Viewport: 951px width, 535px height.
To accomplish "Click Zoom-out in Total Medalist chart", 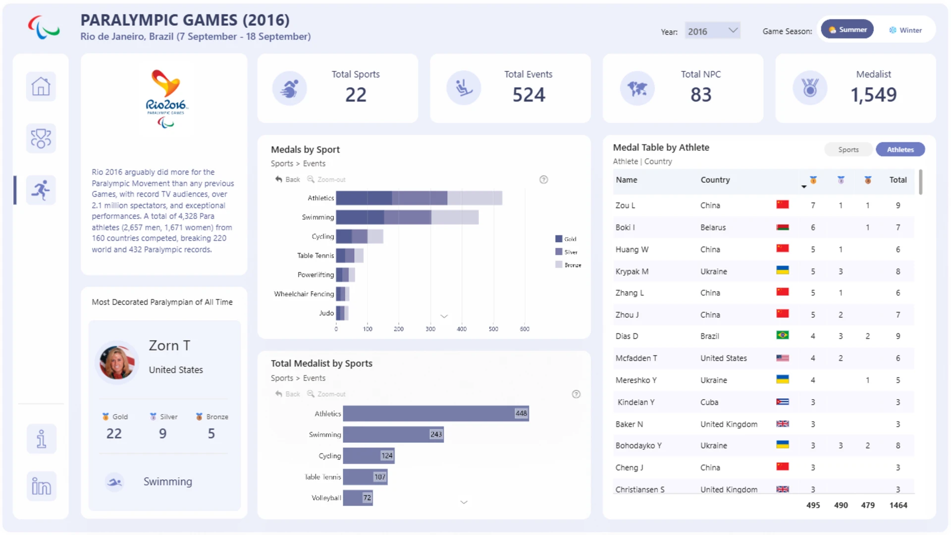I will click(x=326, y=394).
